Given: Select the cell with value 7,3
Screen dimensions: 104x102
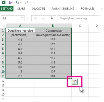Looking at the screenshot, I should point(20,76).
